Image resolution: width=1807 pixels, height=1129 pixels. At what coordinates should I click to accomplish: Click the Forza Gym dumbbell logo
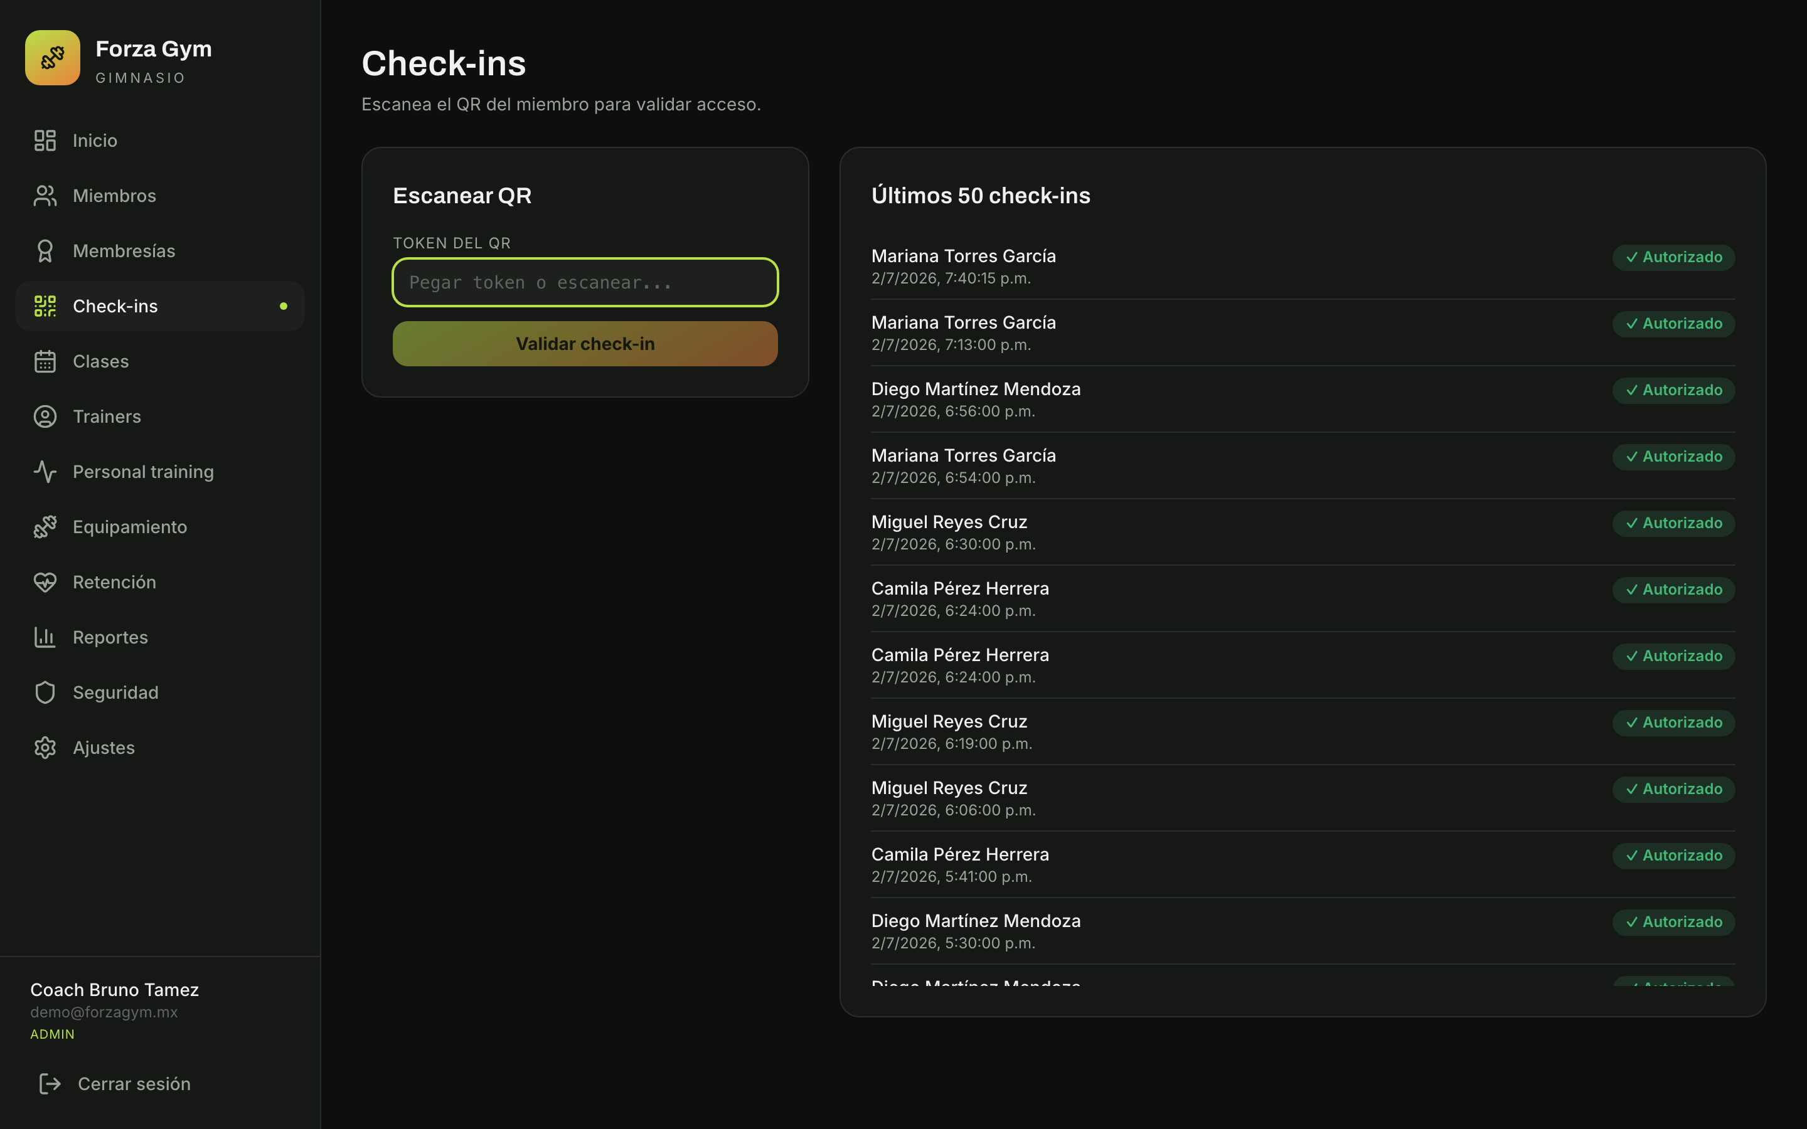point(52,58)
